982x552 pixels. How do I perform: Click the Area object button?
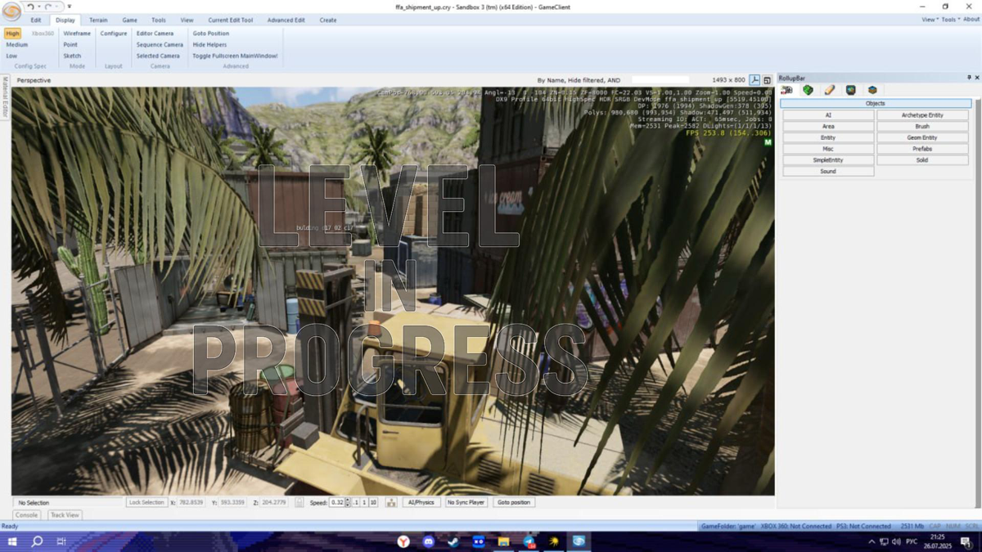[x=828, y=127]
